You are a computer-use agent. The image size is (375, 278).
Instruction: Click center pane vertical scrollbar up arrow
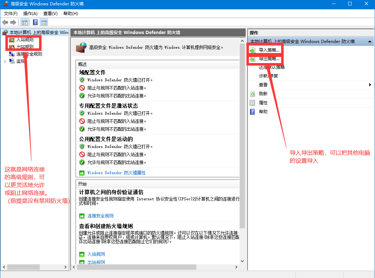tap(242, 41)
